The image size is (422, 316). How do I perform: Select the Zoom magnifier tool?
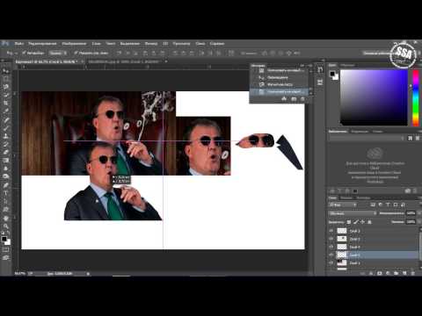(5, 226)
